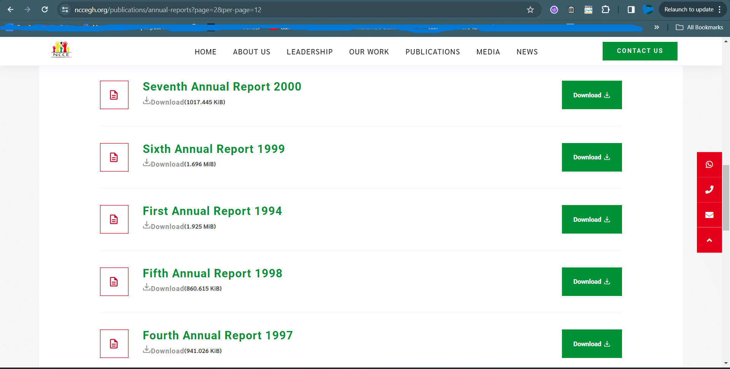Click document icon beside Seventh Annual Report

pyautogui.click(x=114, y=95)
